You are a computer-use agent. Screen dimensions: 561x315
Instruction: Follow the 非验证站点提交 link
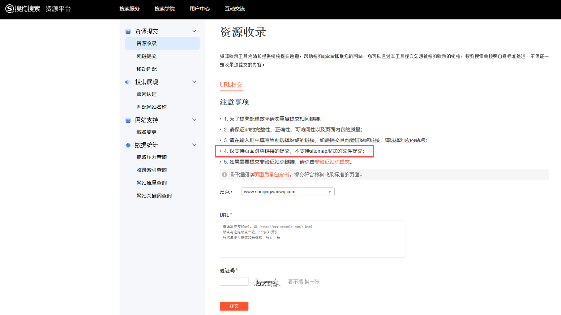[x=332, y=162]
